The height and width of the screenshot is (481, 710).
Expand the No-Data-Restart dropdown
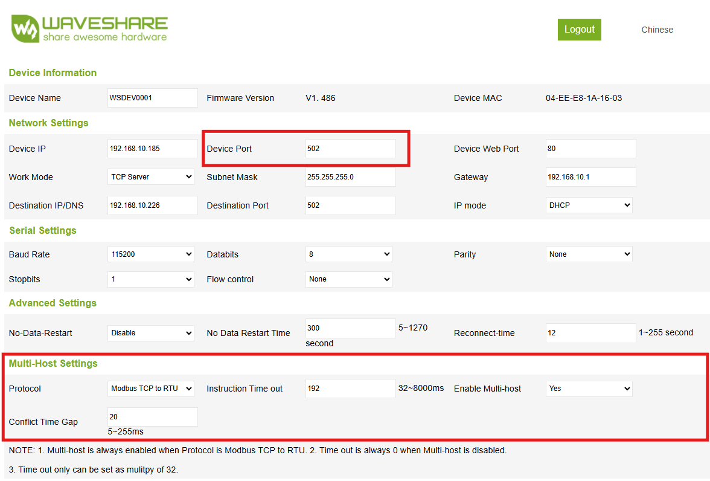point(150,332)
